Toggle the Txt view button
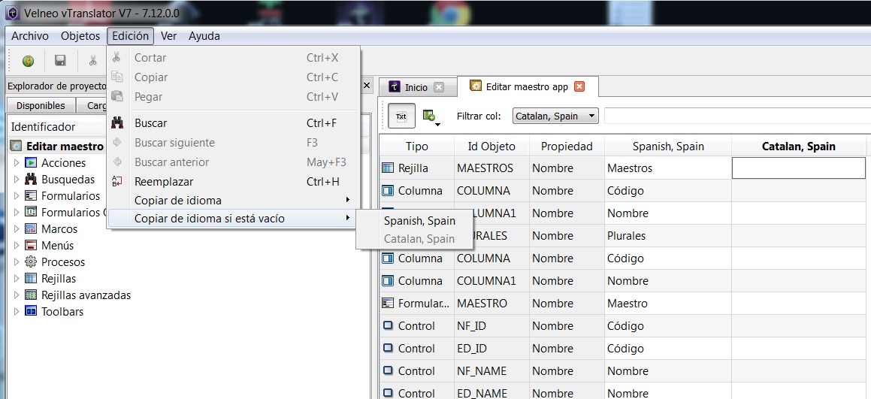The image size is (871, 399). pos(401,116)
